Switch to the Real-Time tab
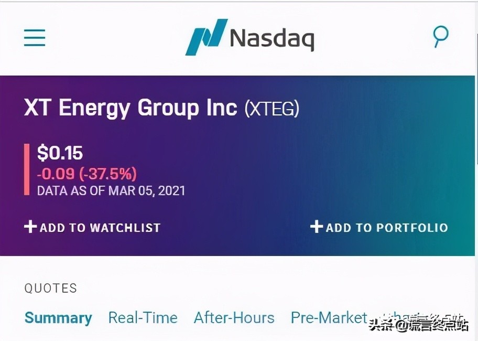This screenshot has height=341, width=478. (143, 318)
